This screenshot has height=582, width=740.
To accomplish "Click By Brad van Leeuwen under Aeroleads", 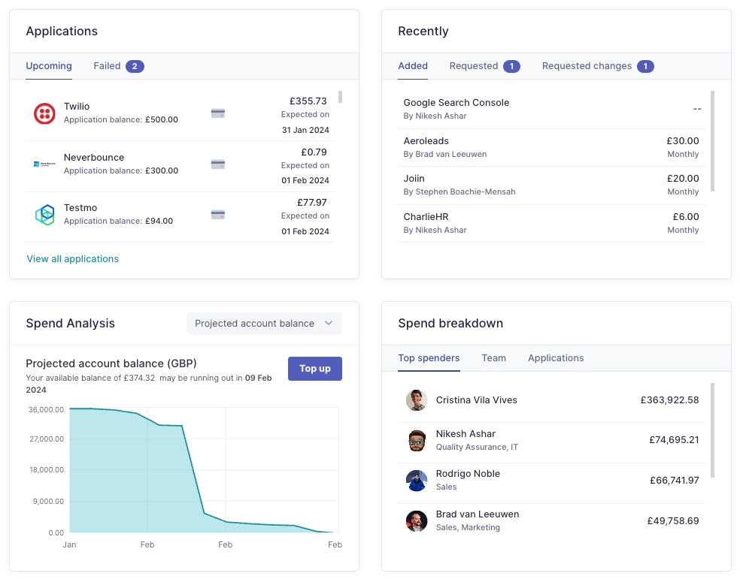I will [444, 154].
